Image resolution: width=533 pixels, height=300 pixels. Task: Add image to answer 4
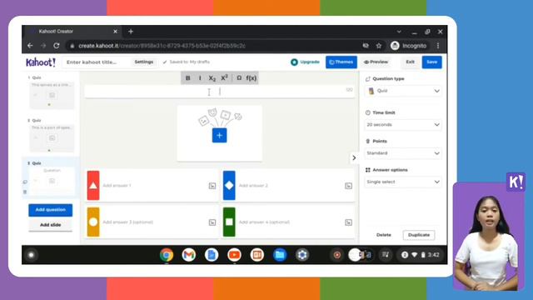click(x=348, y=222)
